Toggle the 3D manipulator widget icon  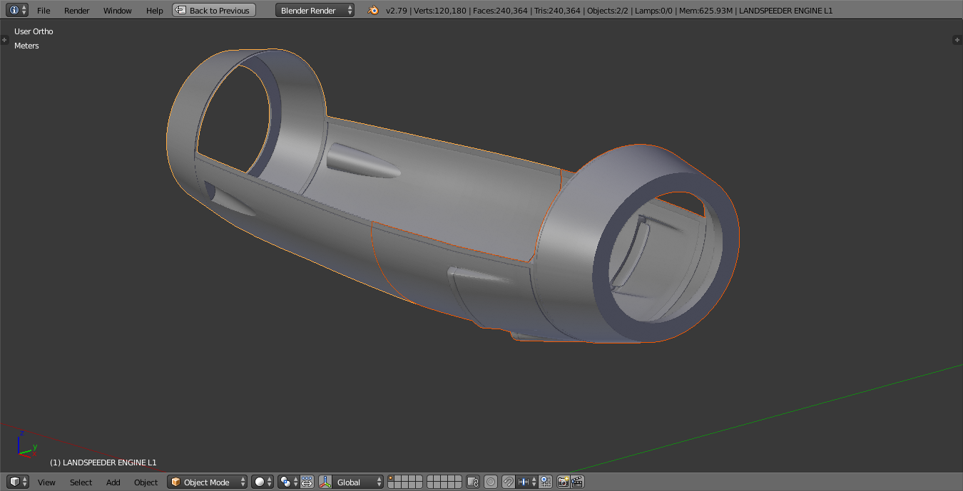(x=325, y=482)
